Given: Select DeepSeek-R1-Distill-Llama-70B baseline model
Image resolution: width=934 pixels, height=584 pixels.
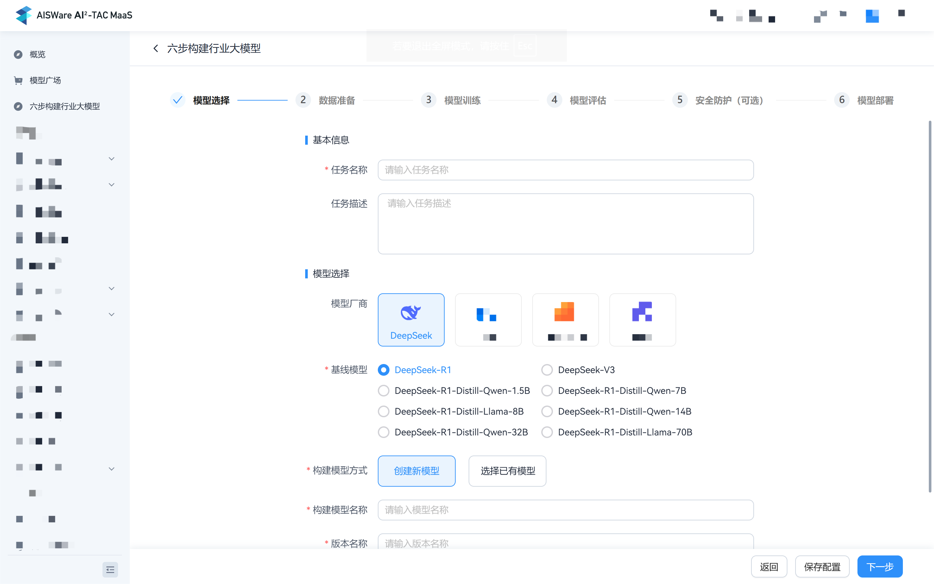Looking at the screenshot, I should click(x=547, y=432).
